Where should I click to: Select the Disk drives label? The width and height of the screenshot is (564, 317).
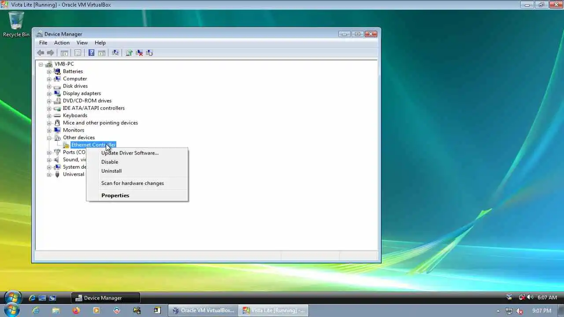point(75,86)
